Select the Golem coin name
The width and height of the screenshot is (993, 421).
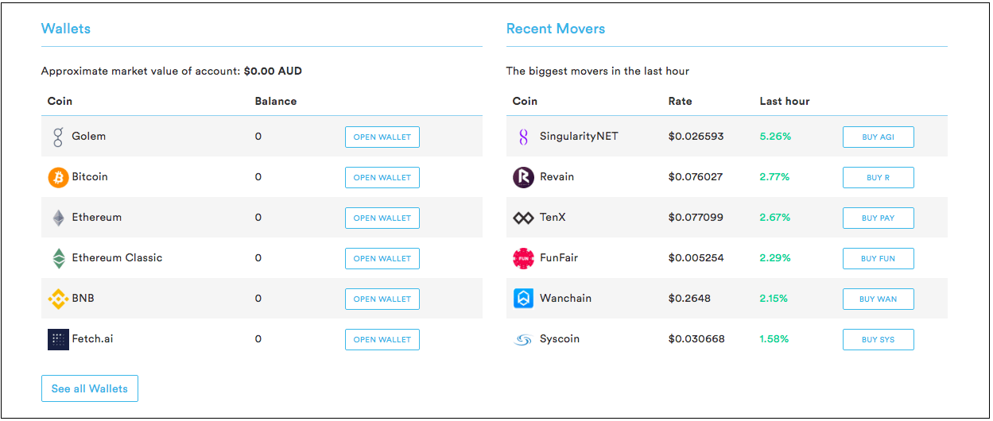pyautogui.click(x=89, y=136)
